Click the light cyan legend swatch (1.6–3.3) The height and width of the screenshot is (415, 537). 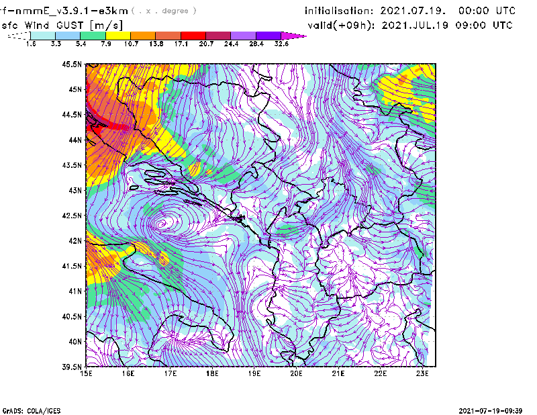tap(43, 36)
